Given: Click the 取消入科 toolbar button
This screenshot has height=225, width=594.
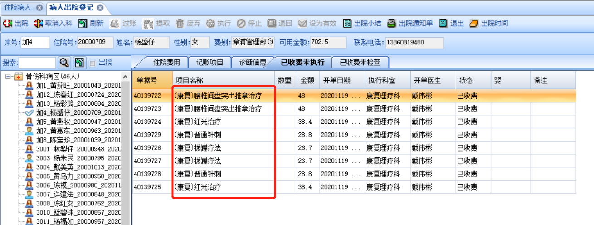Looking at the screenshot, I should pyautogui.click(x=53, y=23).
